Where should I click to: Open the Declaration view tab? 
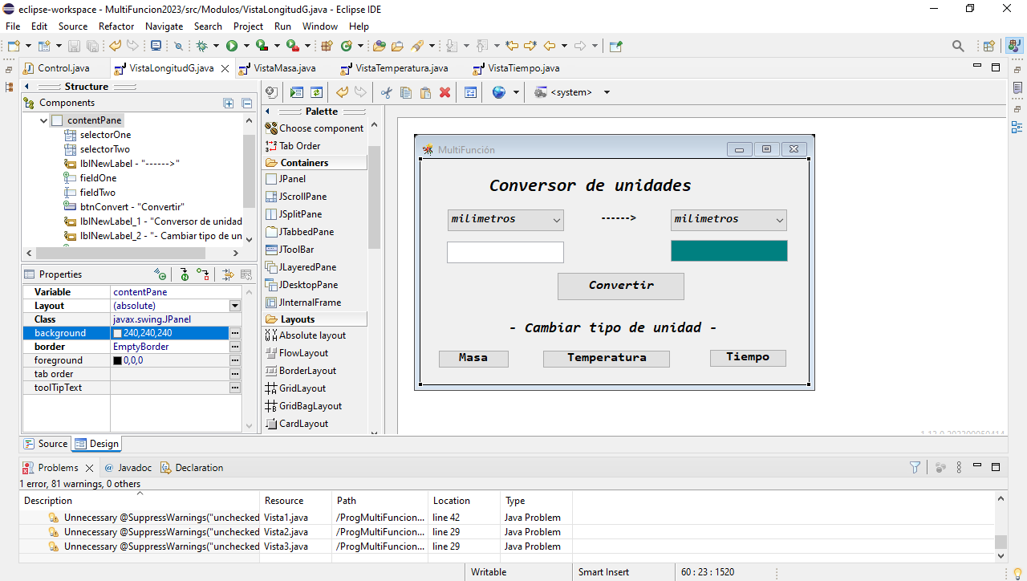pyautogui.click(x=192, y=468)
